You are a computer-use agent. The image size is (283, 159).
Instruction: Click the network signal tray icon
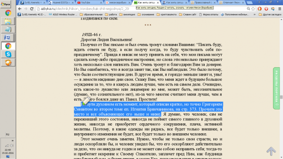tap(7, 145)
